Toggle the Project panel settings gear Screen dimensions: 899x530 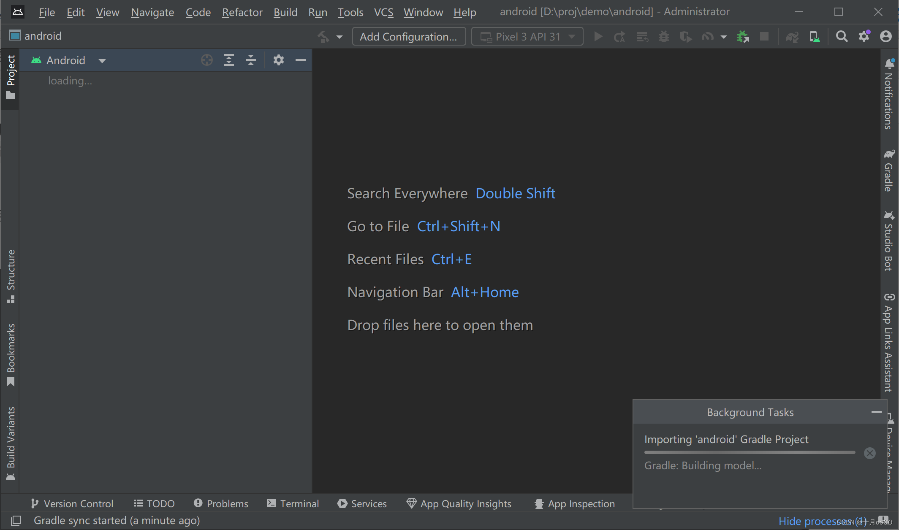click(278, 60)
